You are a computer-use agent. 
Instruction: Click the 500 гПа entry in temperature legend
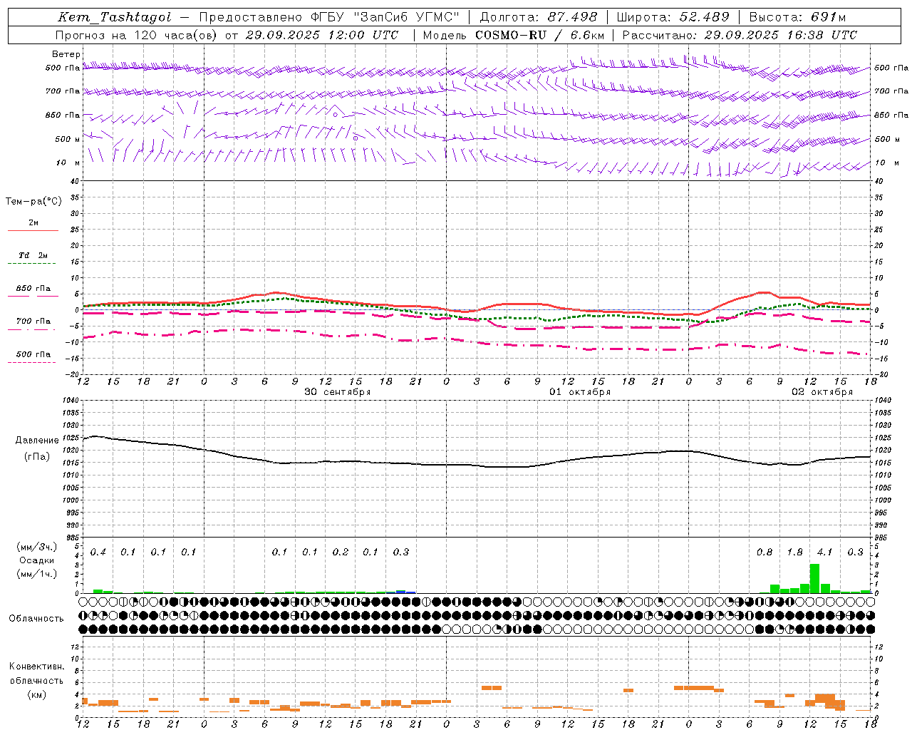coord(33,354)
